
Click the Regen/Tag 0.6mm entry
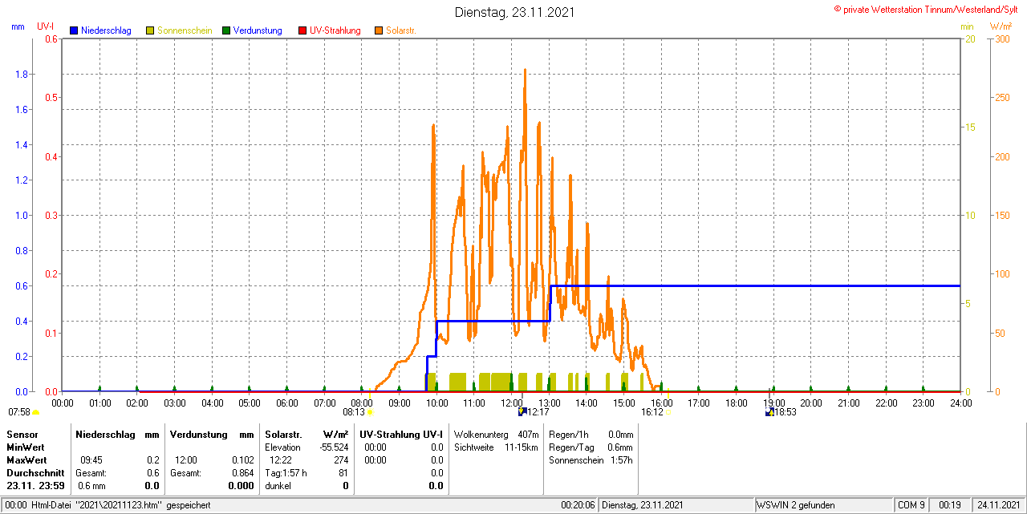591,447
